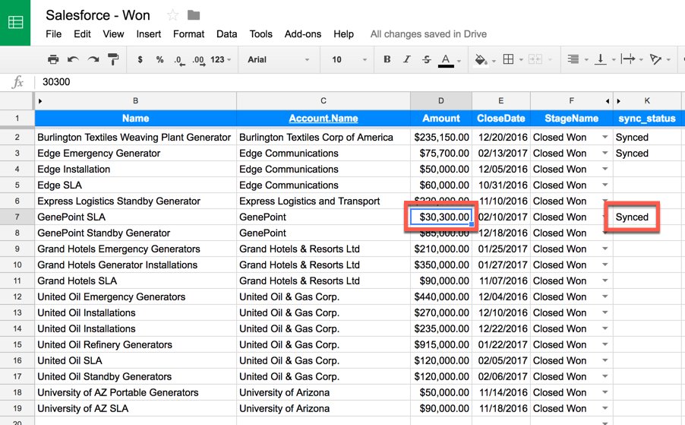Select column D header
The height and width of the screenshot is (425, 685).
pos(441,101)
